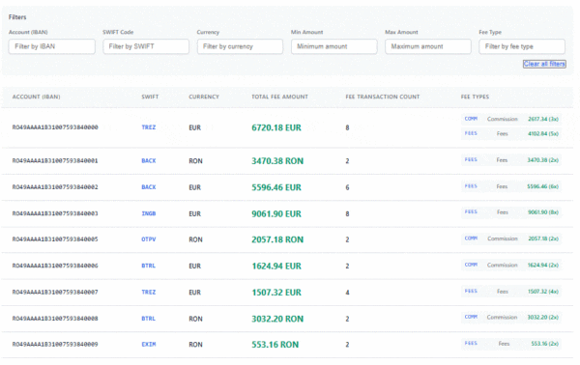The image size is (580, 365).
Task: Open the BTRL SWIFT link in the 3032.20 RON row
Action: tap(148, 319)
